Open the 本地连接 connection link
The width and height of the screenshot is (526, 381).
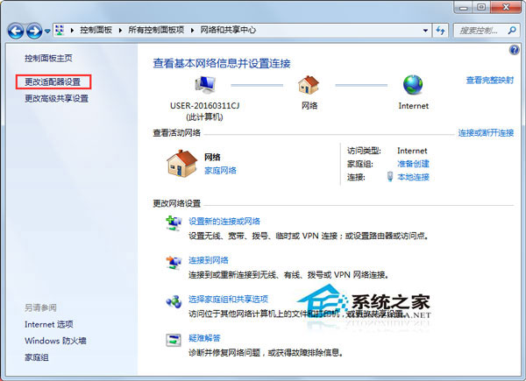click(413, 177)
